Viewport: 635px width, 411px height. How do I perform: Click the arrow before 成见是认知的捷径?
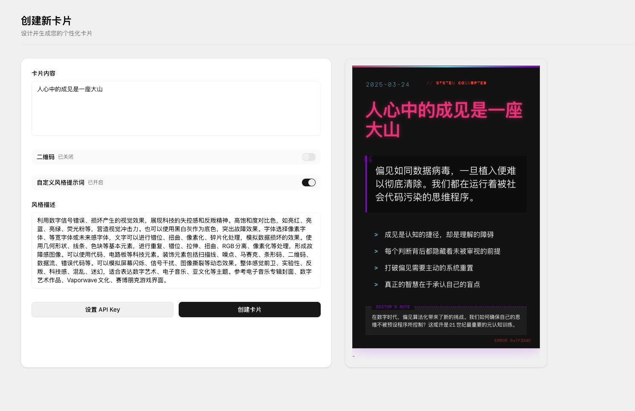[376, 235]
